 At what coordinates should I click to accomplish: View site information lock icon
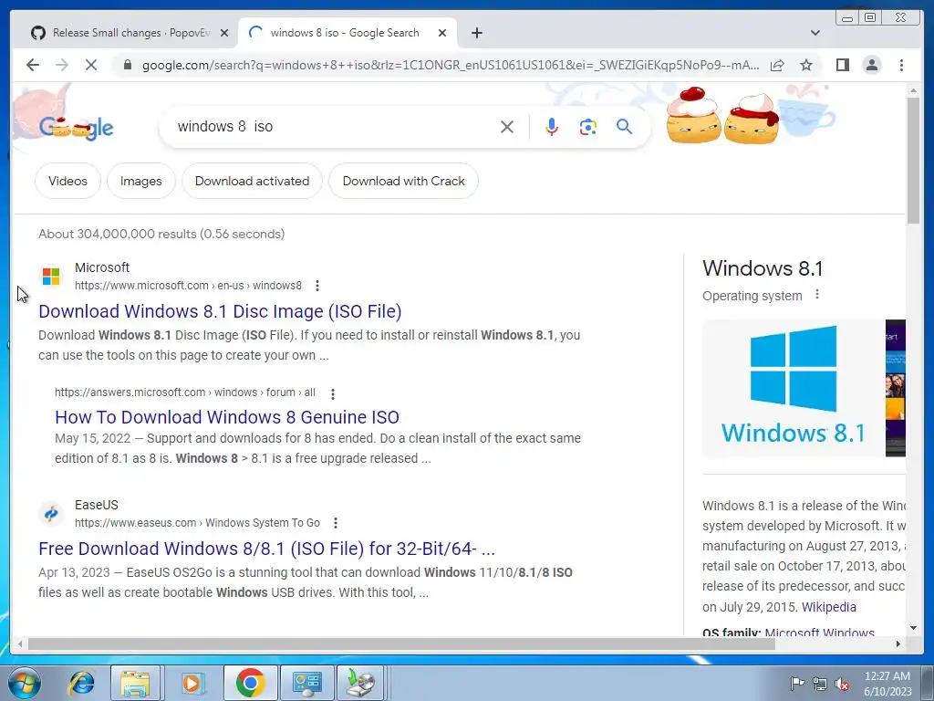127,65
